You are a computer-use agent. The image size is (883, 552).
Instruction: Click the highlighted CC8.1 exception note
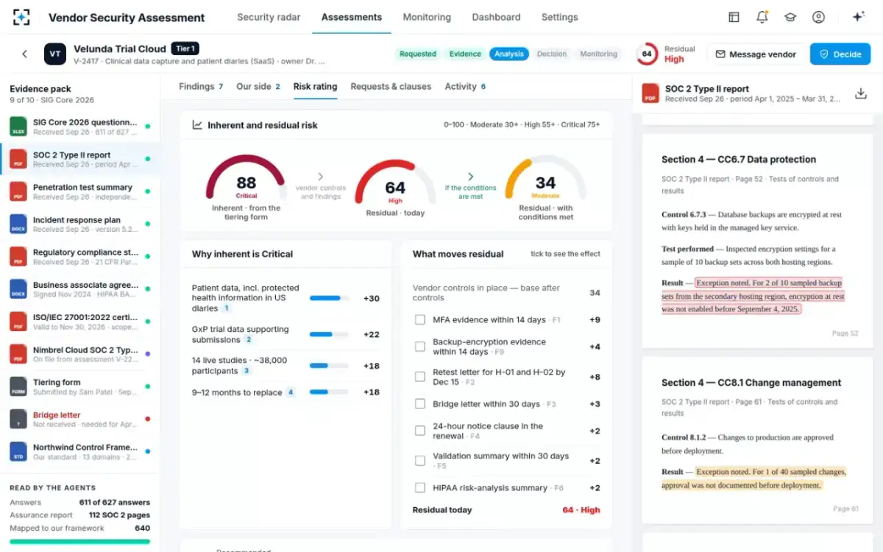pyautogui.click(x=753, y=478)
